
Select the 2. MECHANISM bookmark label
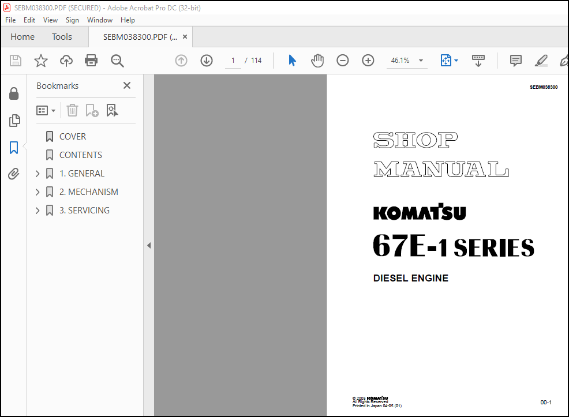[x=88, y=192]
